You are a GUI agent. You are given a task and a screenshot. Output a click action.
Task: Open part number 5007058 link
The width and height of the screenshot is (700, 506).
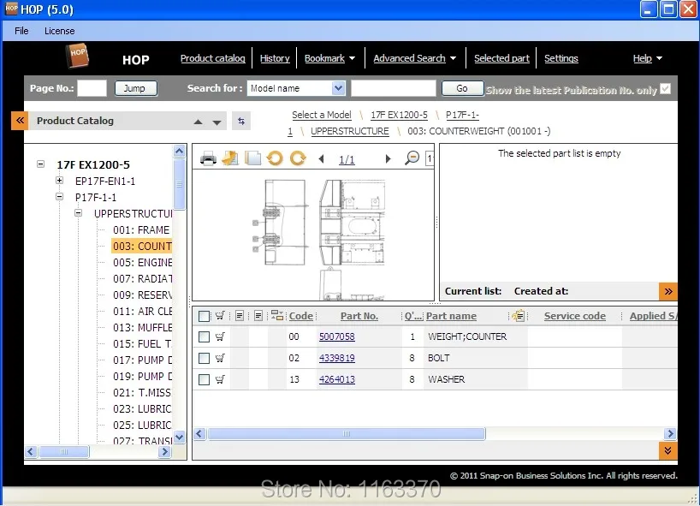pos(336,336)
